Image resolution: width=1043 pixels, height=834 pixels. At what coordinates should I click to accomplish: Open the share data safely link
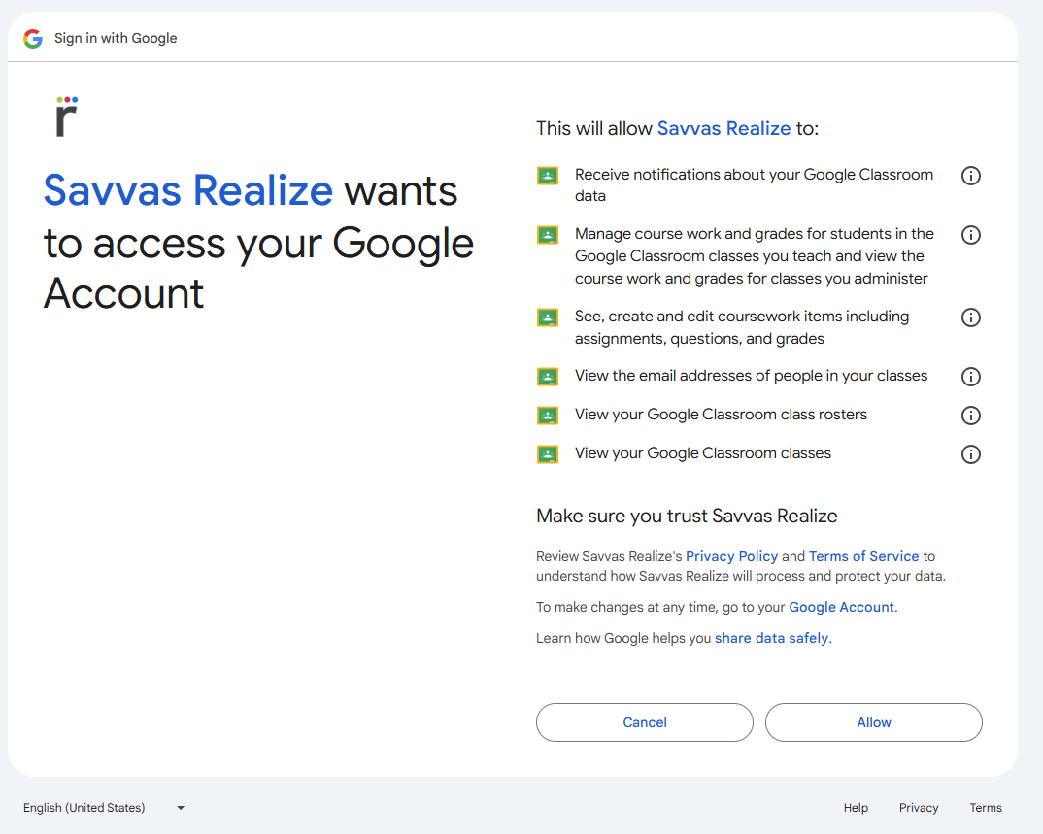pos(771,638)
